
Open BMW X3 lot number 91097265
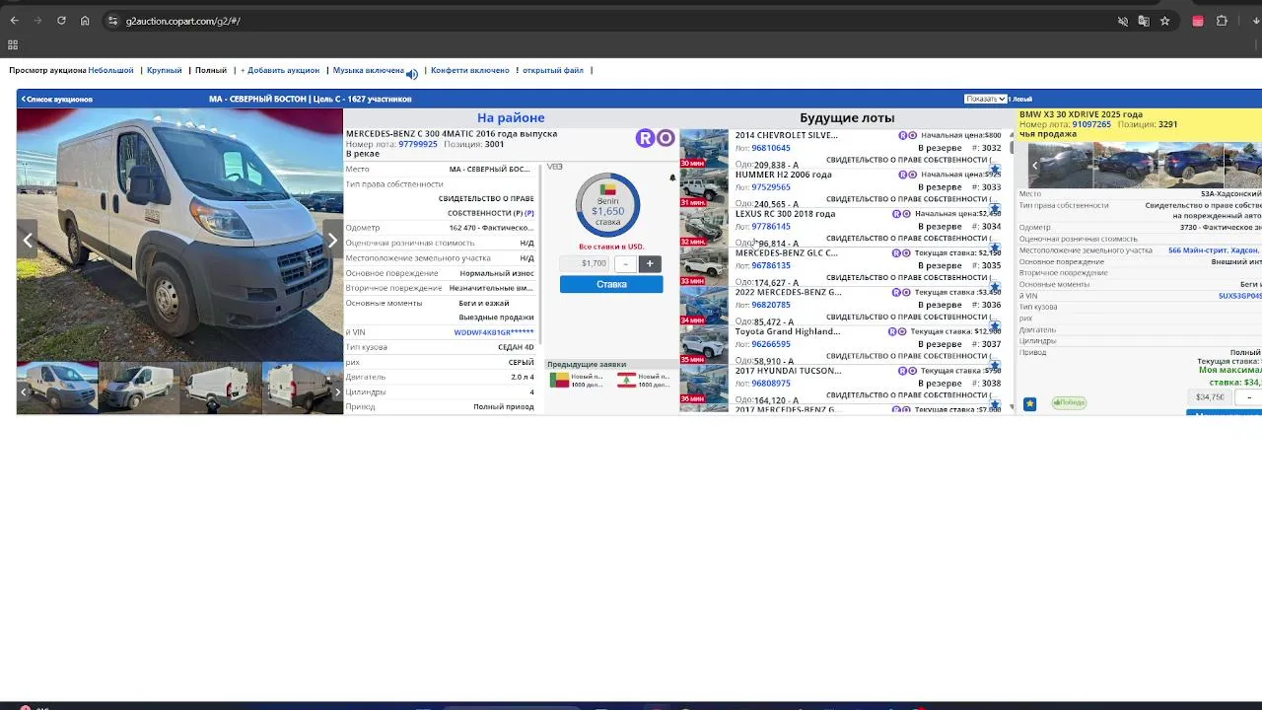pos(1091,124)
